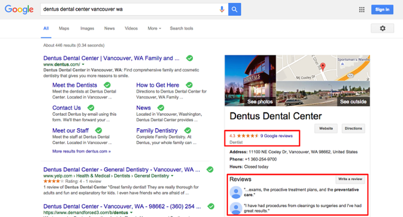Click More results from dentus.com link
This screenshot has height=217, width=403.
[x=82, y=151]
